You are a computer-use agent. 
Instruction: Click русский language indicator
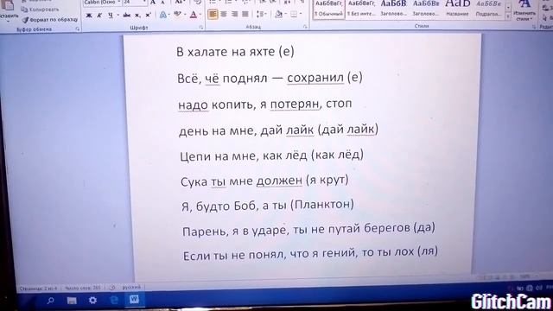[x=131, y=287]
